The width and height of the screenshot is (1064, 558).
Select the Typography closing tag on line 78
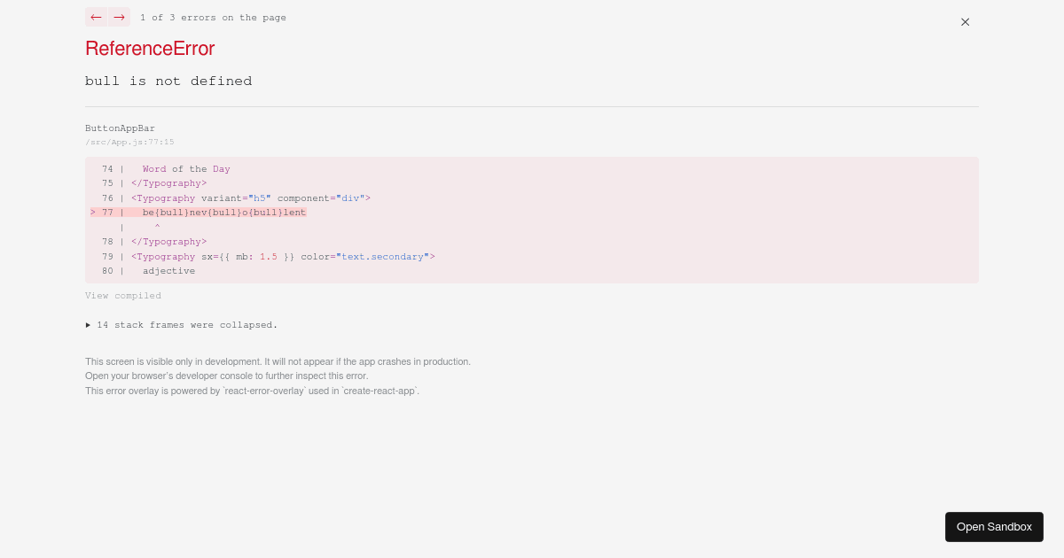click(168, 242)
